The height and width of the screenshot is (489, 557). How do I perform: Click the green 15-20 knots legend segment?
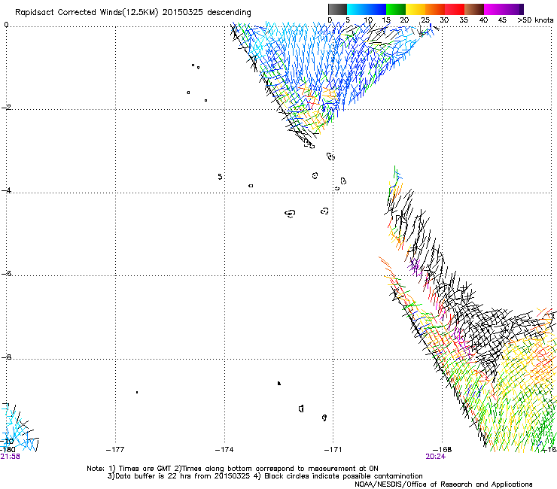click(396, 9)
